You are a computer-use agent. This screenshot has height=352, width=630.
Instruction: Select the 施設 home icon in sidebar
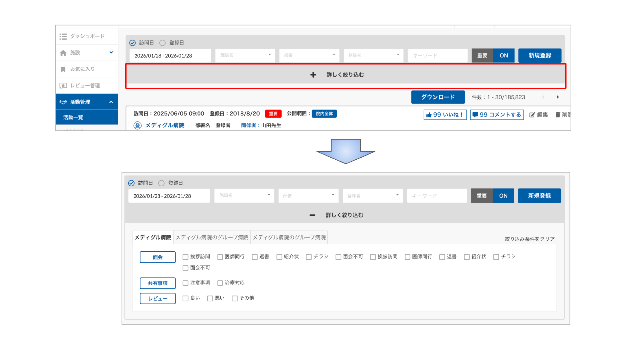point(63,52)
